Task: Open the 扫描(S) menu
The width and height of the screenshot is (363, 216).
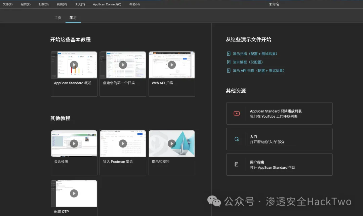Action: (x=43, y=4)
